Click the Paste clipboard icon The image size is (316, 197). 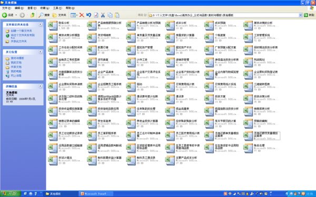[x=117, y=15]
